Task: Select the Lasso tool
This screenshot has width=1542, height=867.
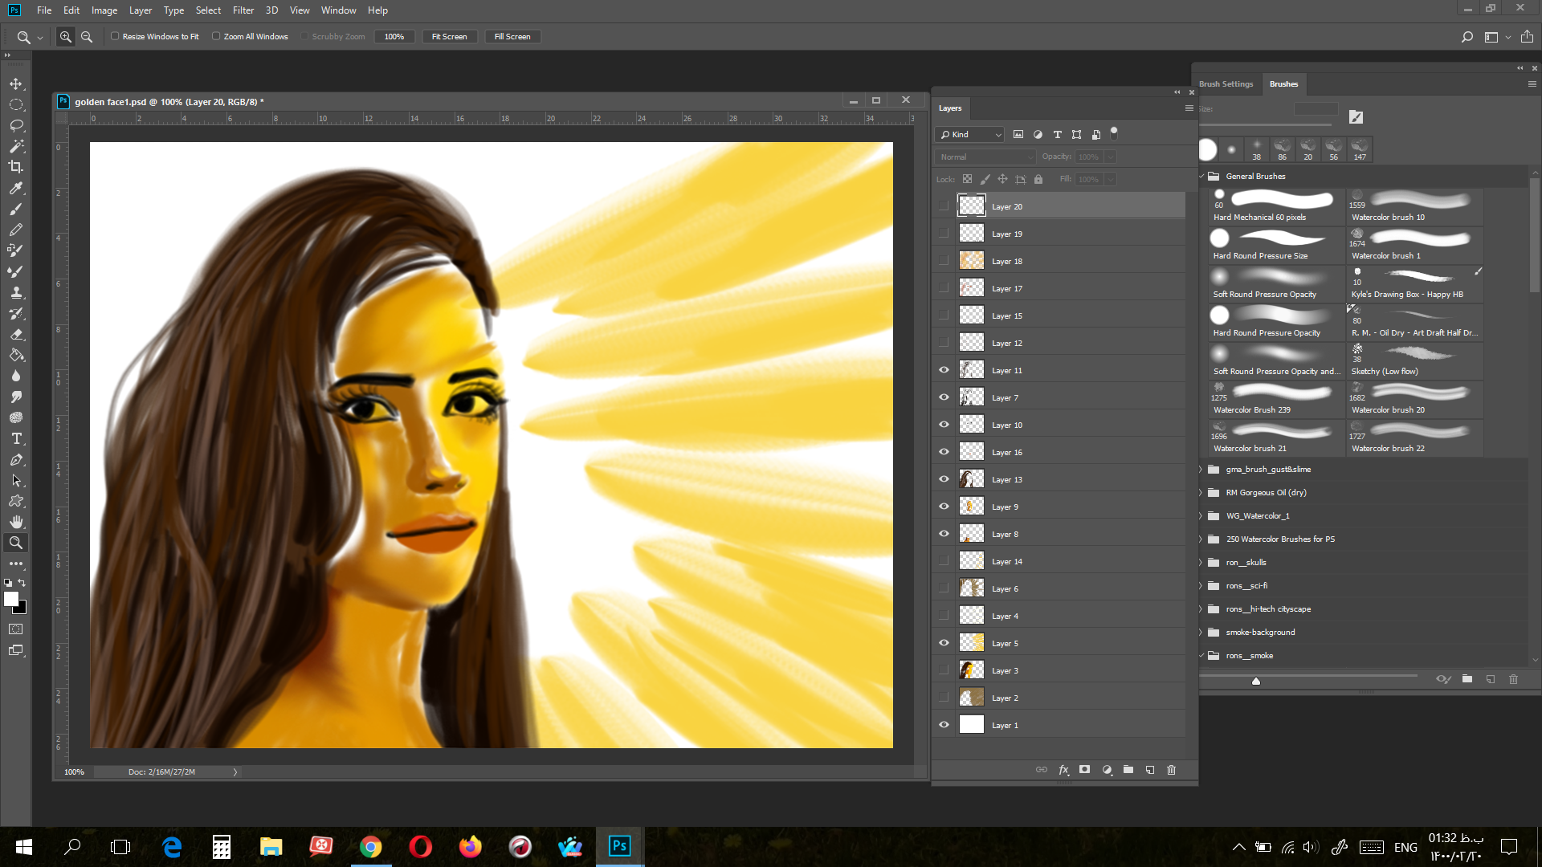Action: click(x=16, y=125)
